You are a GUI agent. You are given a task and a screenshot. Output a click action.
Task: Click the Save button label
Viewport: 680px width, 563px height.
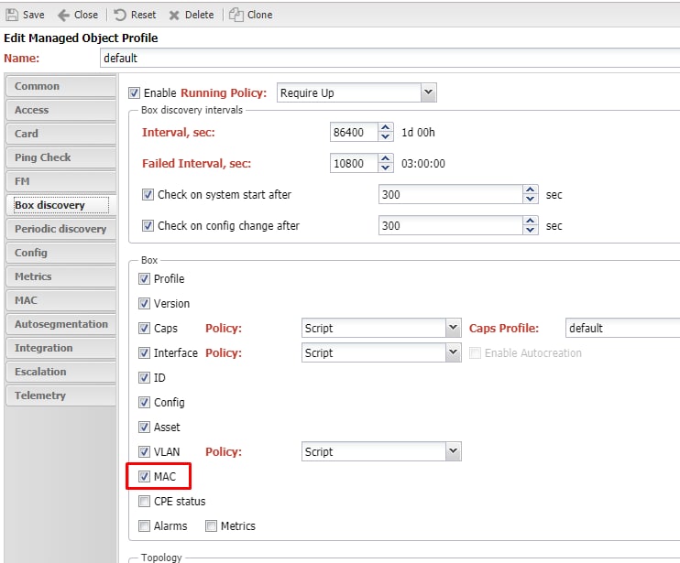click(33, 15)
